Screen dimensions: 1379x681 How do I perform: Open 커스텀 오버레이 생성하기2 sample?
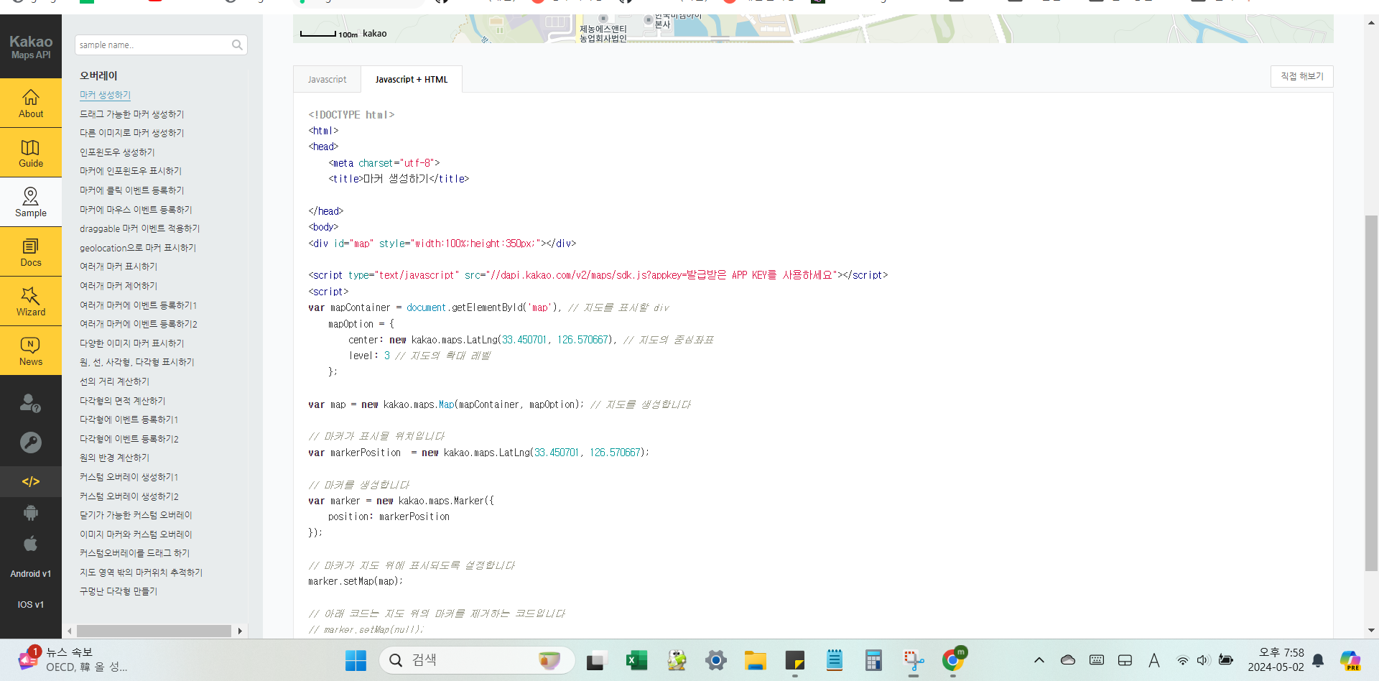click(x=129, y=496)
